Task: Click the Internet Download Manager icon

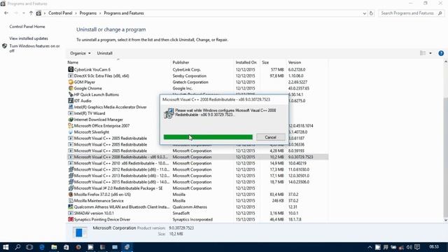Action: [71, 120]
